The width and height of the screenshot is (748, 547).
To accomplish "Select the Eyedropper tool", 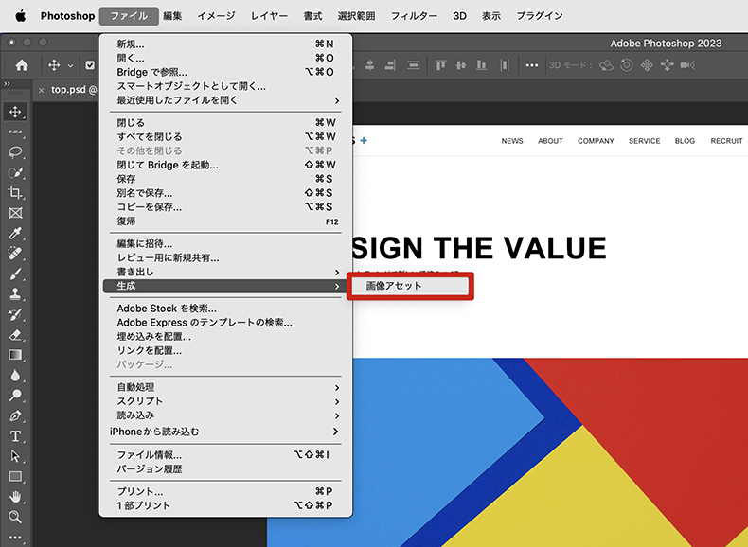I will click(x=15, y=233).
